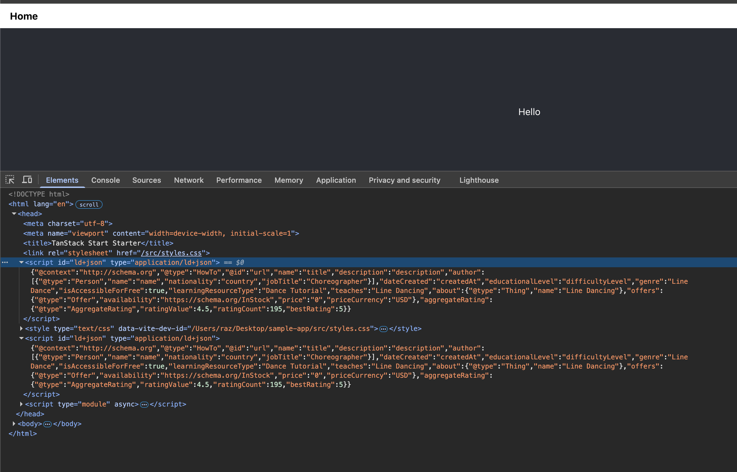Toggle the device toolbar icon
Image resolution: width=737 pixels, height=472 pixels.
[x=27, y=180]
